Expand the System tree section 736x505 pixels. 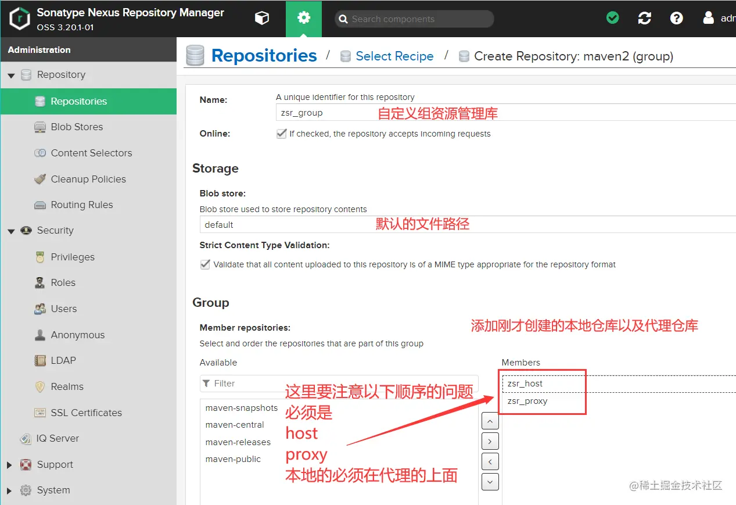coord(9,490)
